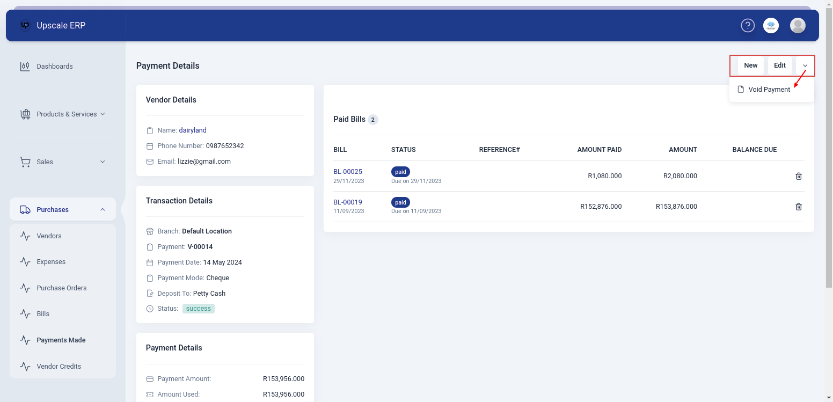Click the Edit button
833x402 pixels.
pos(779,65)
